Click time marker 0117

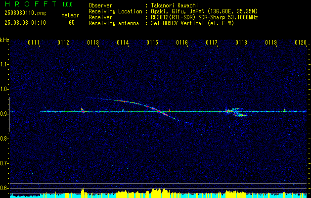[x=212, y=43]
